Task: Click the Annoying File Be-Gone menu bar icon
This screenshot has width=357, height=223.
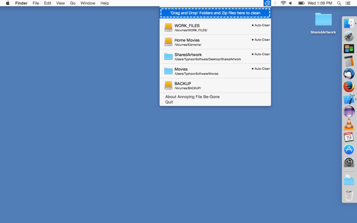Action: (267, 3)
